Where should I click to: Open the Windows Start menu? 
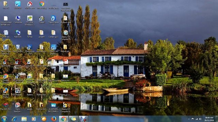tap(4, 119)
